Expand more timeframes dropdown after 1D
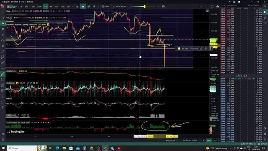This screenshot has height=151, width=268. (x=72, y=7)
